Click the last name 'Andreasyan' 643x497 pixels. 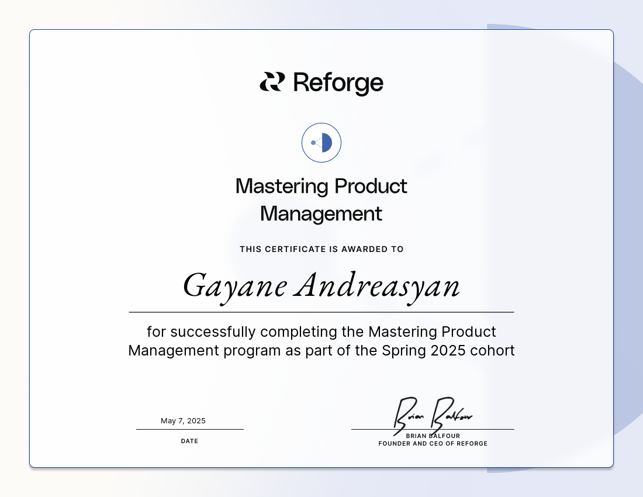click(x=377, y=287)
